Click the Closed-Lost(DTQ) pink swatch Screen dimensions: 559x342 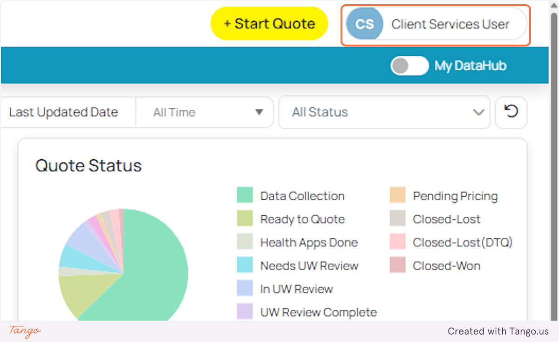397,241
